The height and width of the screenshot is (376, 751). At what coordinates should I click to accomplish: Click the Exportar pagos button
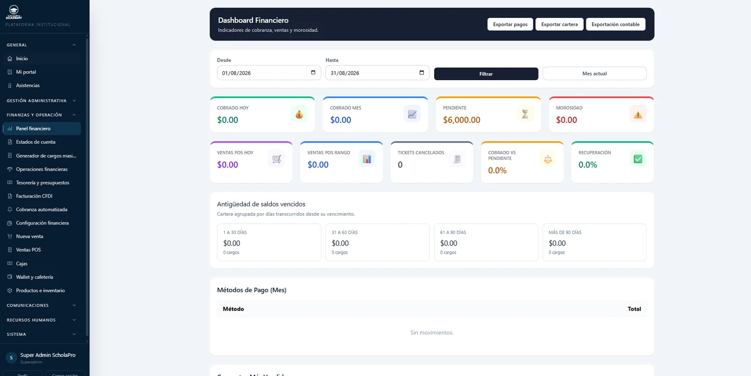point(510,24)
